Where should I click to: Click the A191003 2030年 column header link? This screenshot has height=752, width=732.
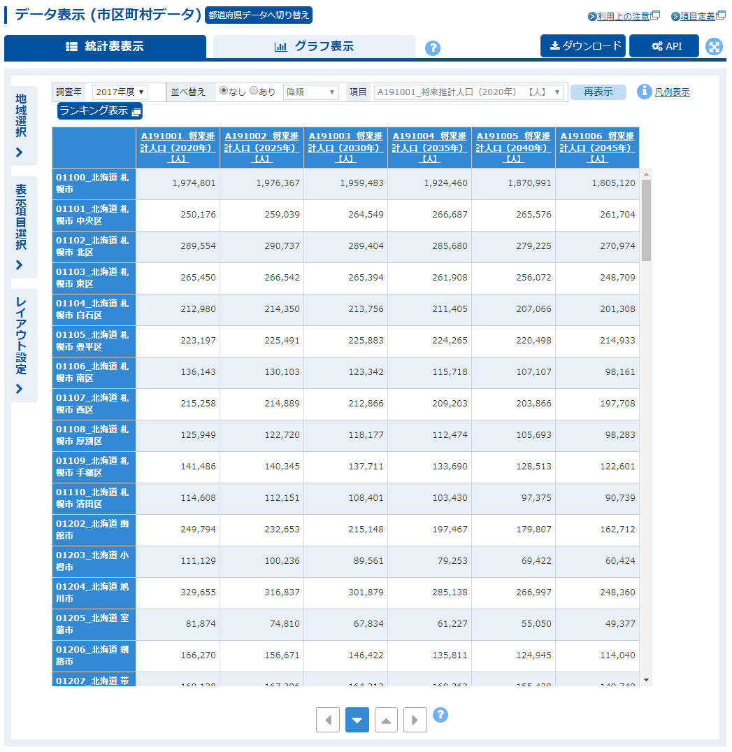pos(345,148)
